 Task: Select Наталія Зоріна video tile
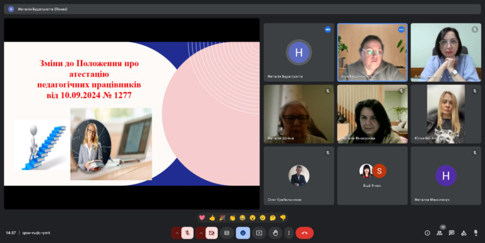pos(299,114)
